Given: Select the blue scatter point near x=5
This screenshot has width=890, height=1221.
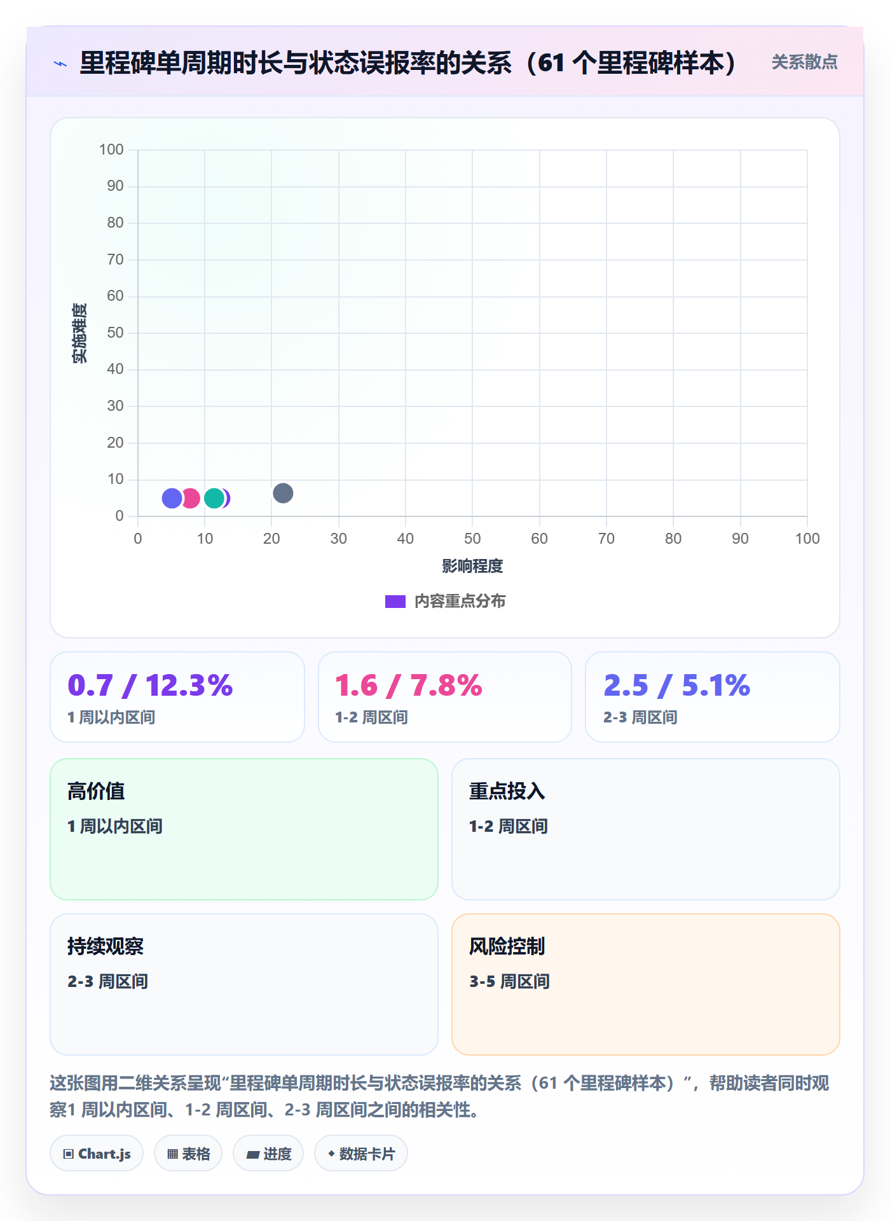Looking at the screenshot, I should click(x=172, y=499).
